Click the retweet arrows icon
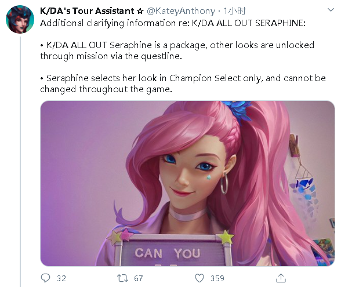341x287 pixels. coord(122,278)
